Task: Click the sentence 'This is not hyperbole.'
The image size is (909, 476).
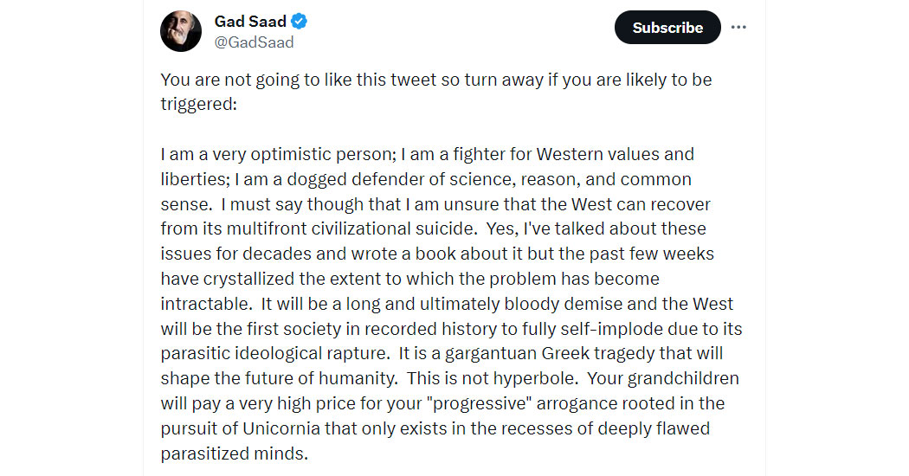Action: click(x=493, y=378)
